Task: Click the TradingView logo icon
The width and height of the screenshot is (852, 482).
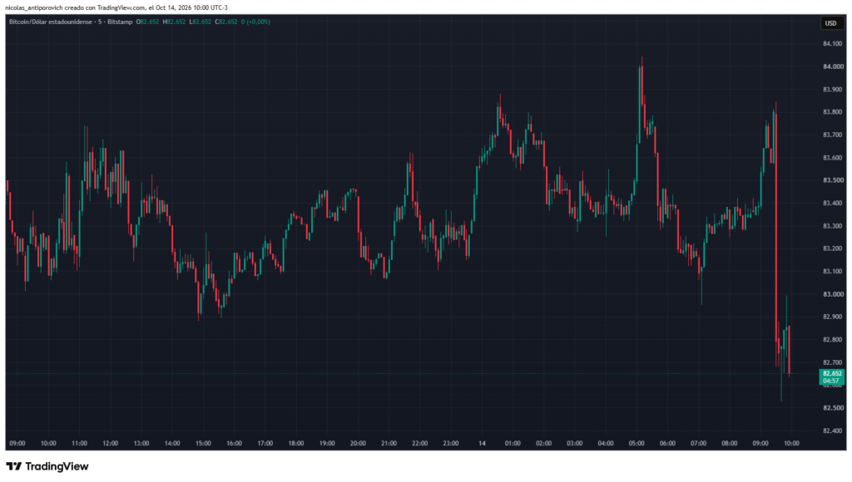Action: tap(14, 466)
